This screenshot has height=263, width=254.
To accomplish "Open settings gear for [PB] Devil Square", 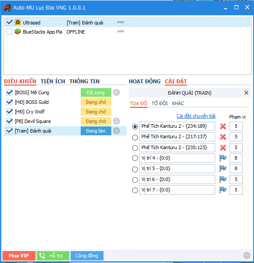I will click(x=117, y=121).
